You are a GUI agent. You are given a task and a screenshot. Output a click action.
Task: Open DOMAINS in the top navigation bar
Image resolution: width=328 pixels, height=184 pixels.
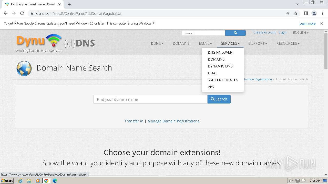[x=181, y=43]
